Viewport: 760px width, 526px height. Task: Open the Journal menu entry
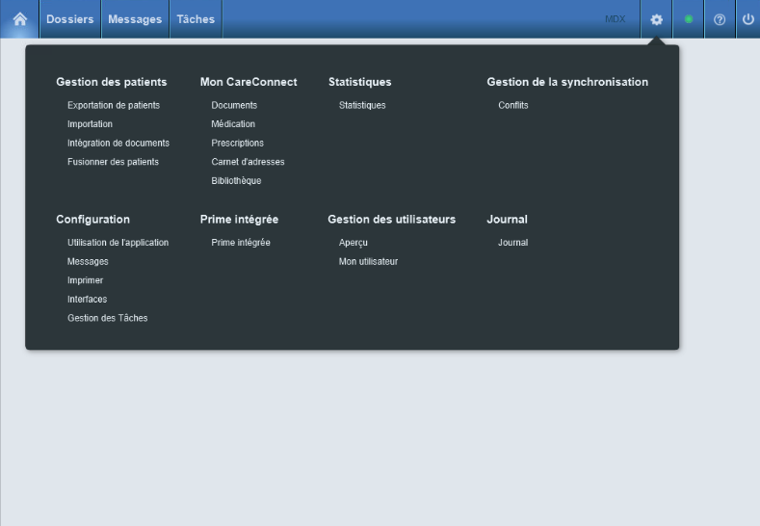click(512, 243)
